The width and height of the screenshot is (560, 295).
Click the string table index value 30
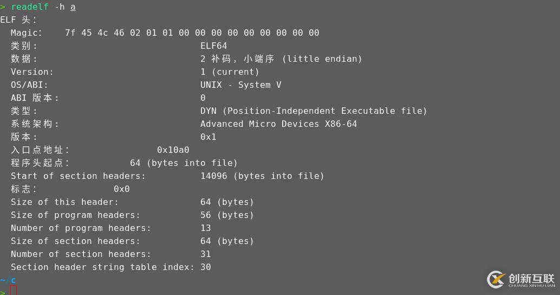(206, 267)
